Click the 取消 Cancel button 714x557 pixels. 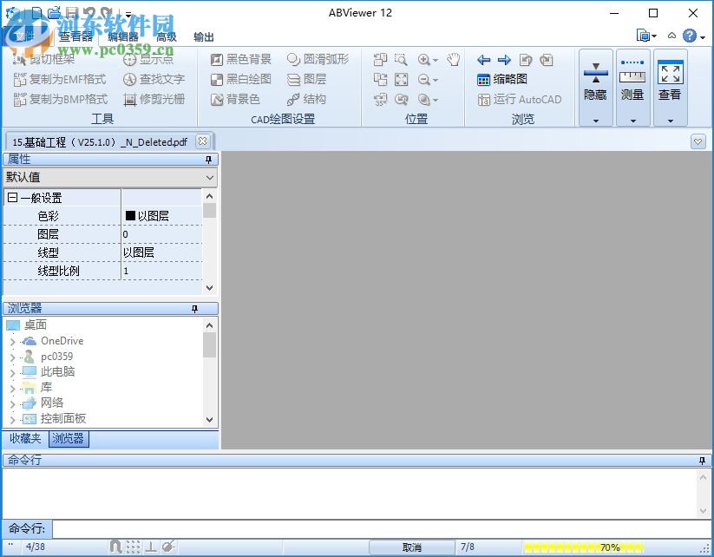409,547
